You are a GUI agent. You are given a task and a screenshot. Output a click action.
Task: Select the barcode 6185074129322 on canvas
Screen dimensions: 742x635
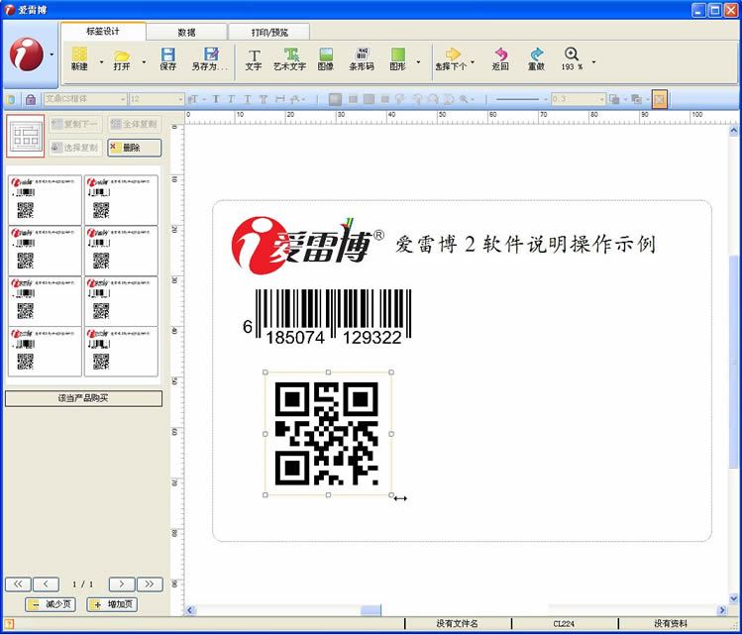click(327, 317)
